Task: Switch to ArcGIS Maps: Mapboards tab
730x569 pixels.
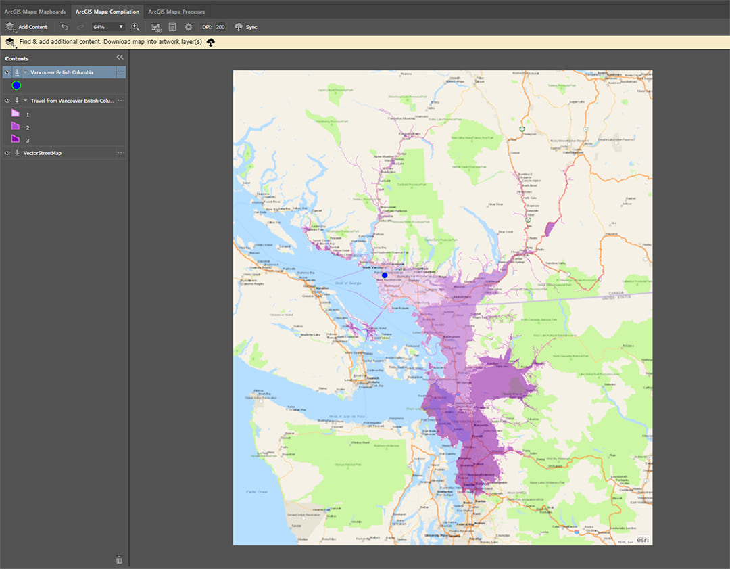Action: point(35,11)
